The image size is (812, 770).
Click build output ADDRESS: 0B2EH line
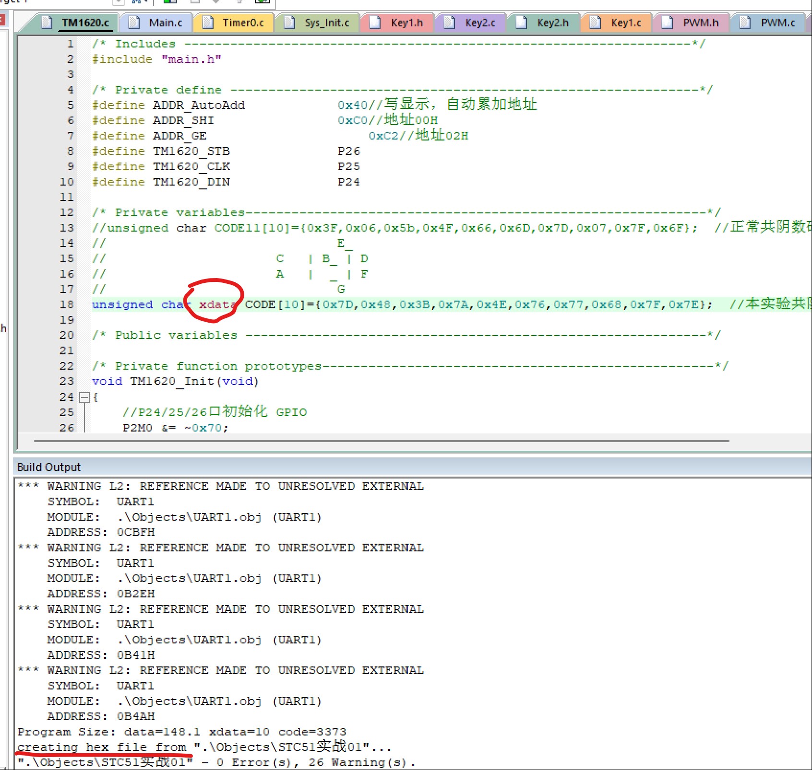pyautogui.click(x=101, y=594)
